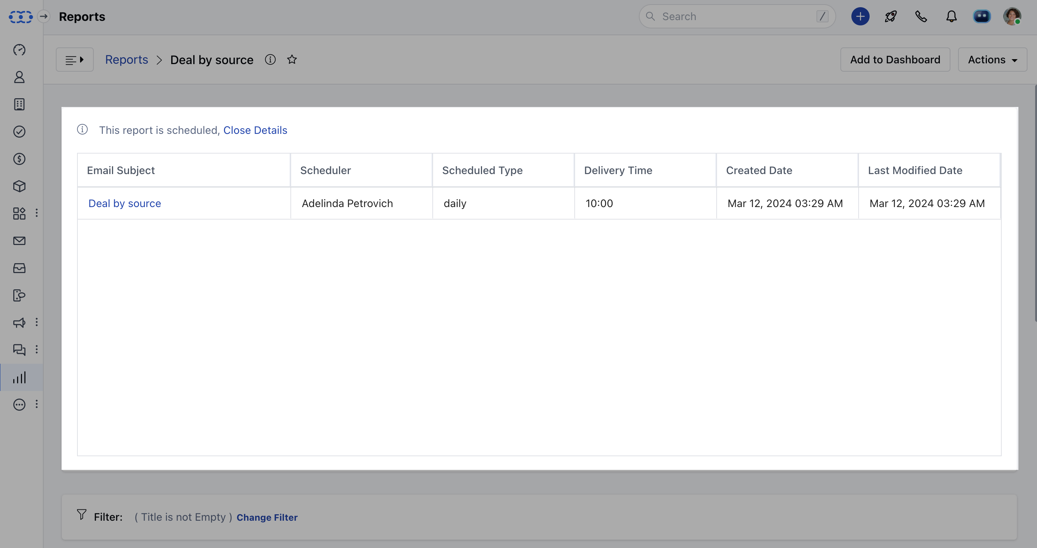Favorite the report with the star icon
The width and height of the screenshot is (1037, 548).
292,60
